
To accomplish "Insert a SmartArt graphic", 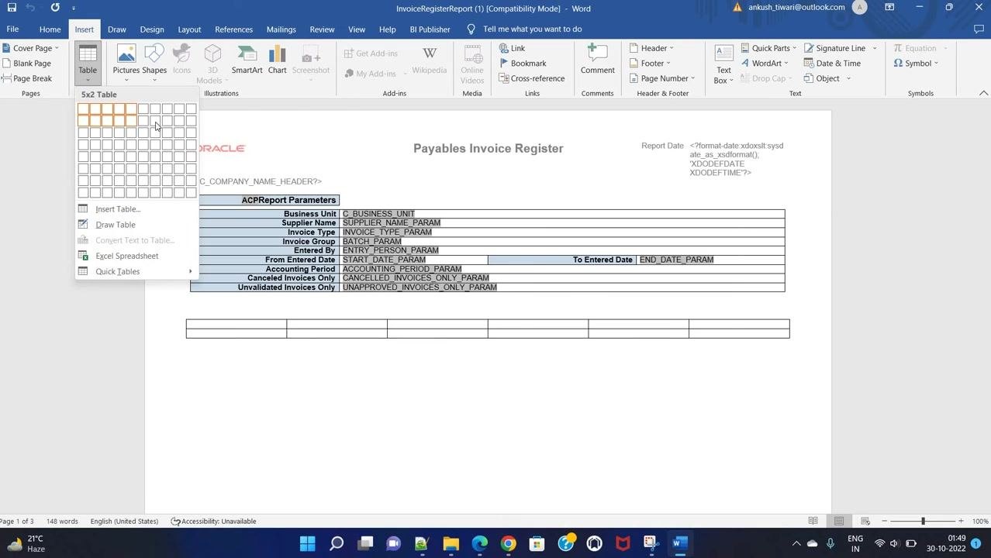I will [x=247, y=60].
